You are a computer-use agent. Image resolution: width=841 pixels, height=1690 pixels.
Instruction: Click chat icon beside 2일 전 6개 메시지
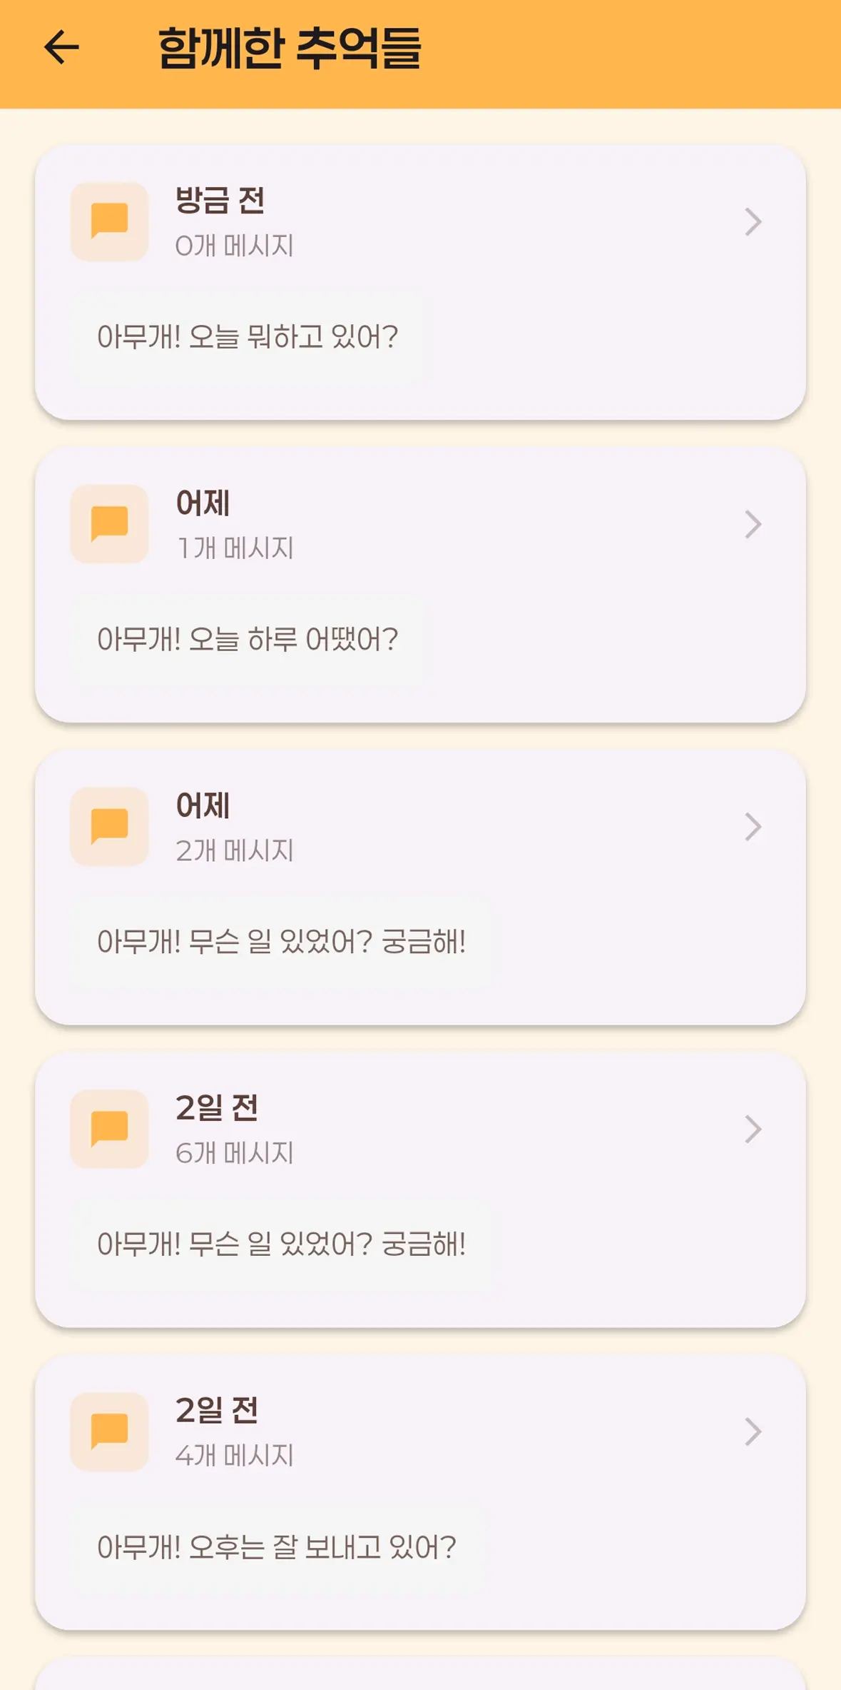(x=109, y=1129)
